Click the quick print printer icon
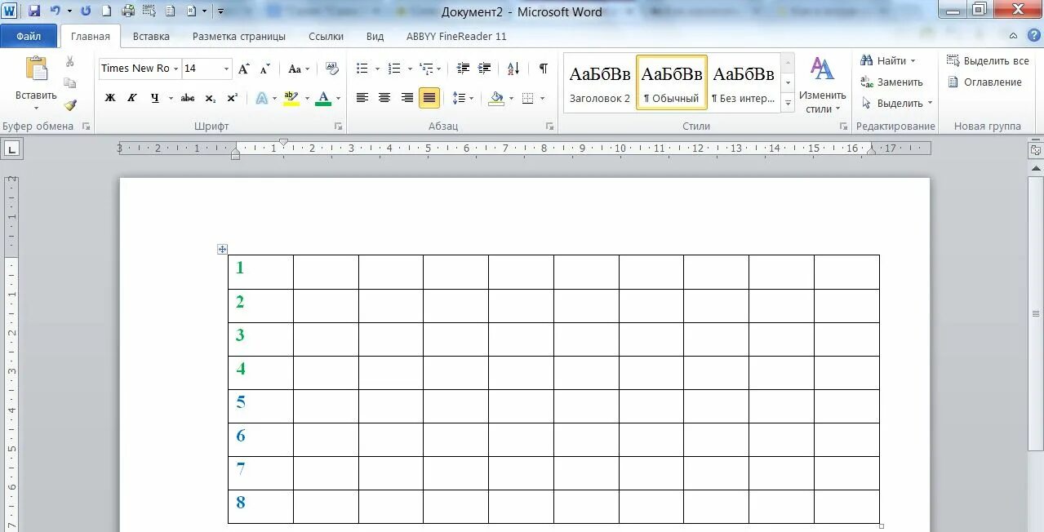 [x=128, y=11]
